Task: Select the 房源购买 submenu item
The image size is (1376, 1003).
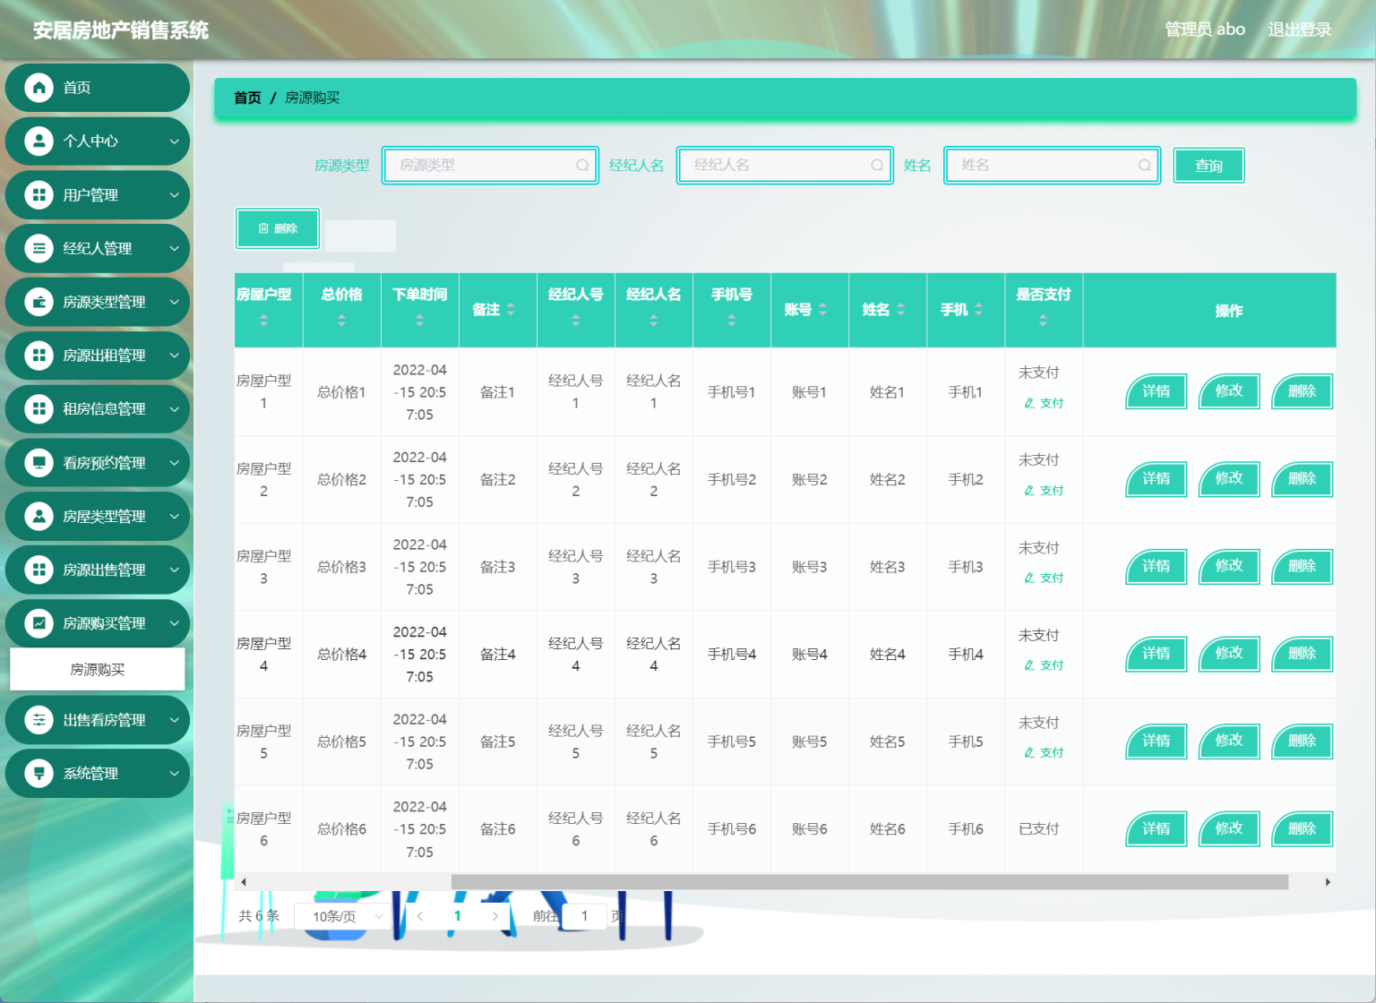Action: [97, 668]
